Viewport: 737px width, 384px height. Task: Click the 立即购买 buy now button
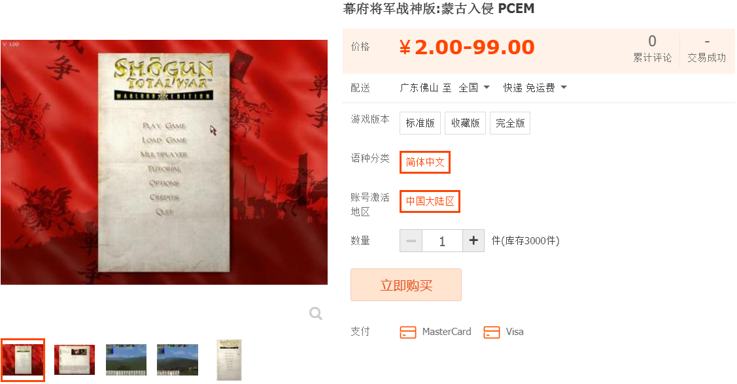[x=406, y=285]
